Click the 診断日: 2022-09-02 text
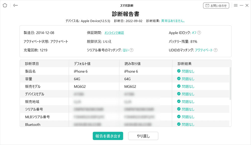 128,21
